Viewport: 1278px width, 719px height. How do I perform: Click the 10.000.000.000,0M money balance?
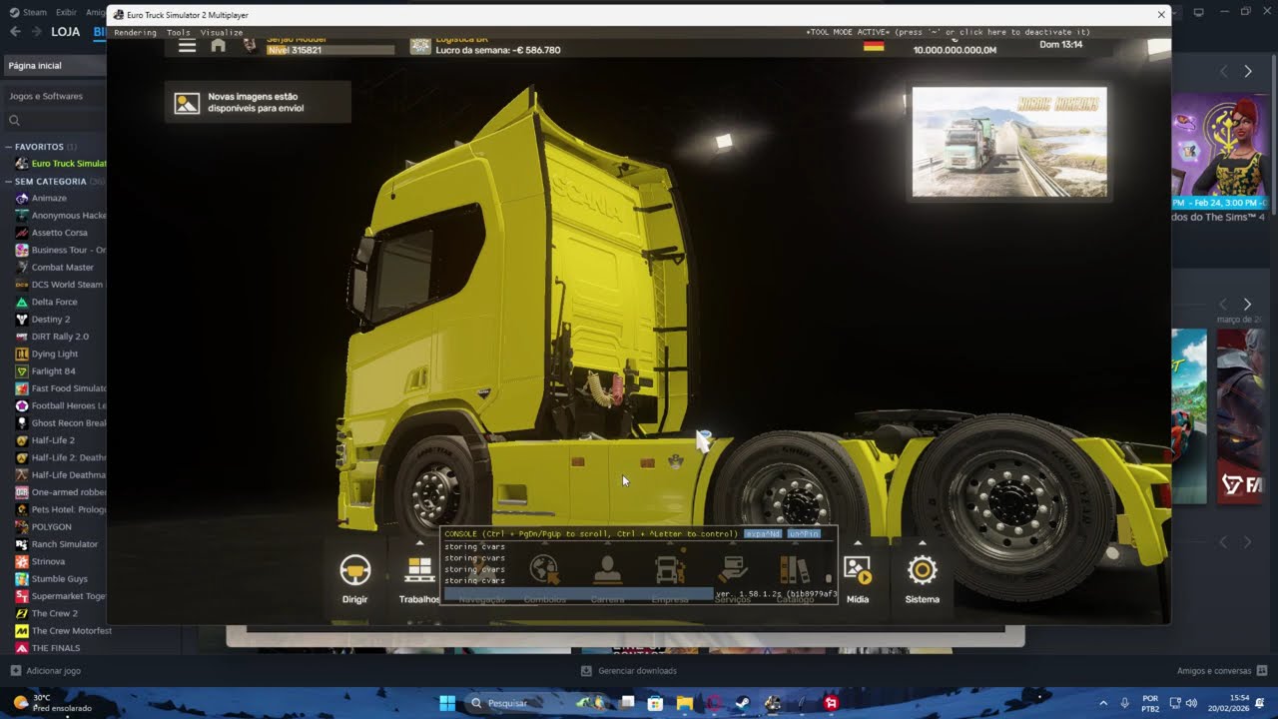[x=955, y=50]
